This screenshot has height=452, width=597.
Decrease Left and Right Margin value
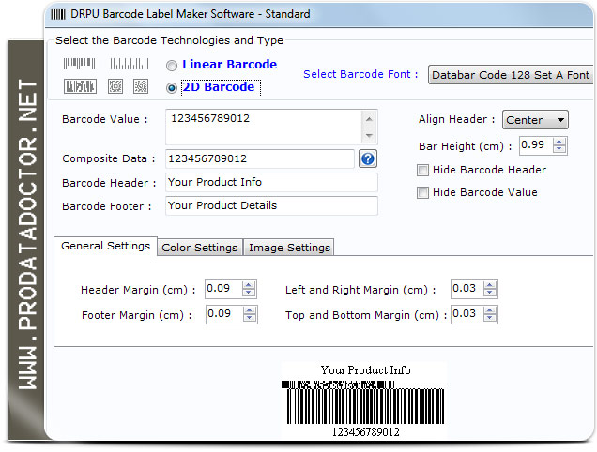tap(490, 293)
